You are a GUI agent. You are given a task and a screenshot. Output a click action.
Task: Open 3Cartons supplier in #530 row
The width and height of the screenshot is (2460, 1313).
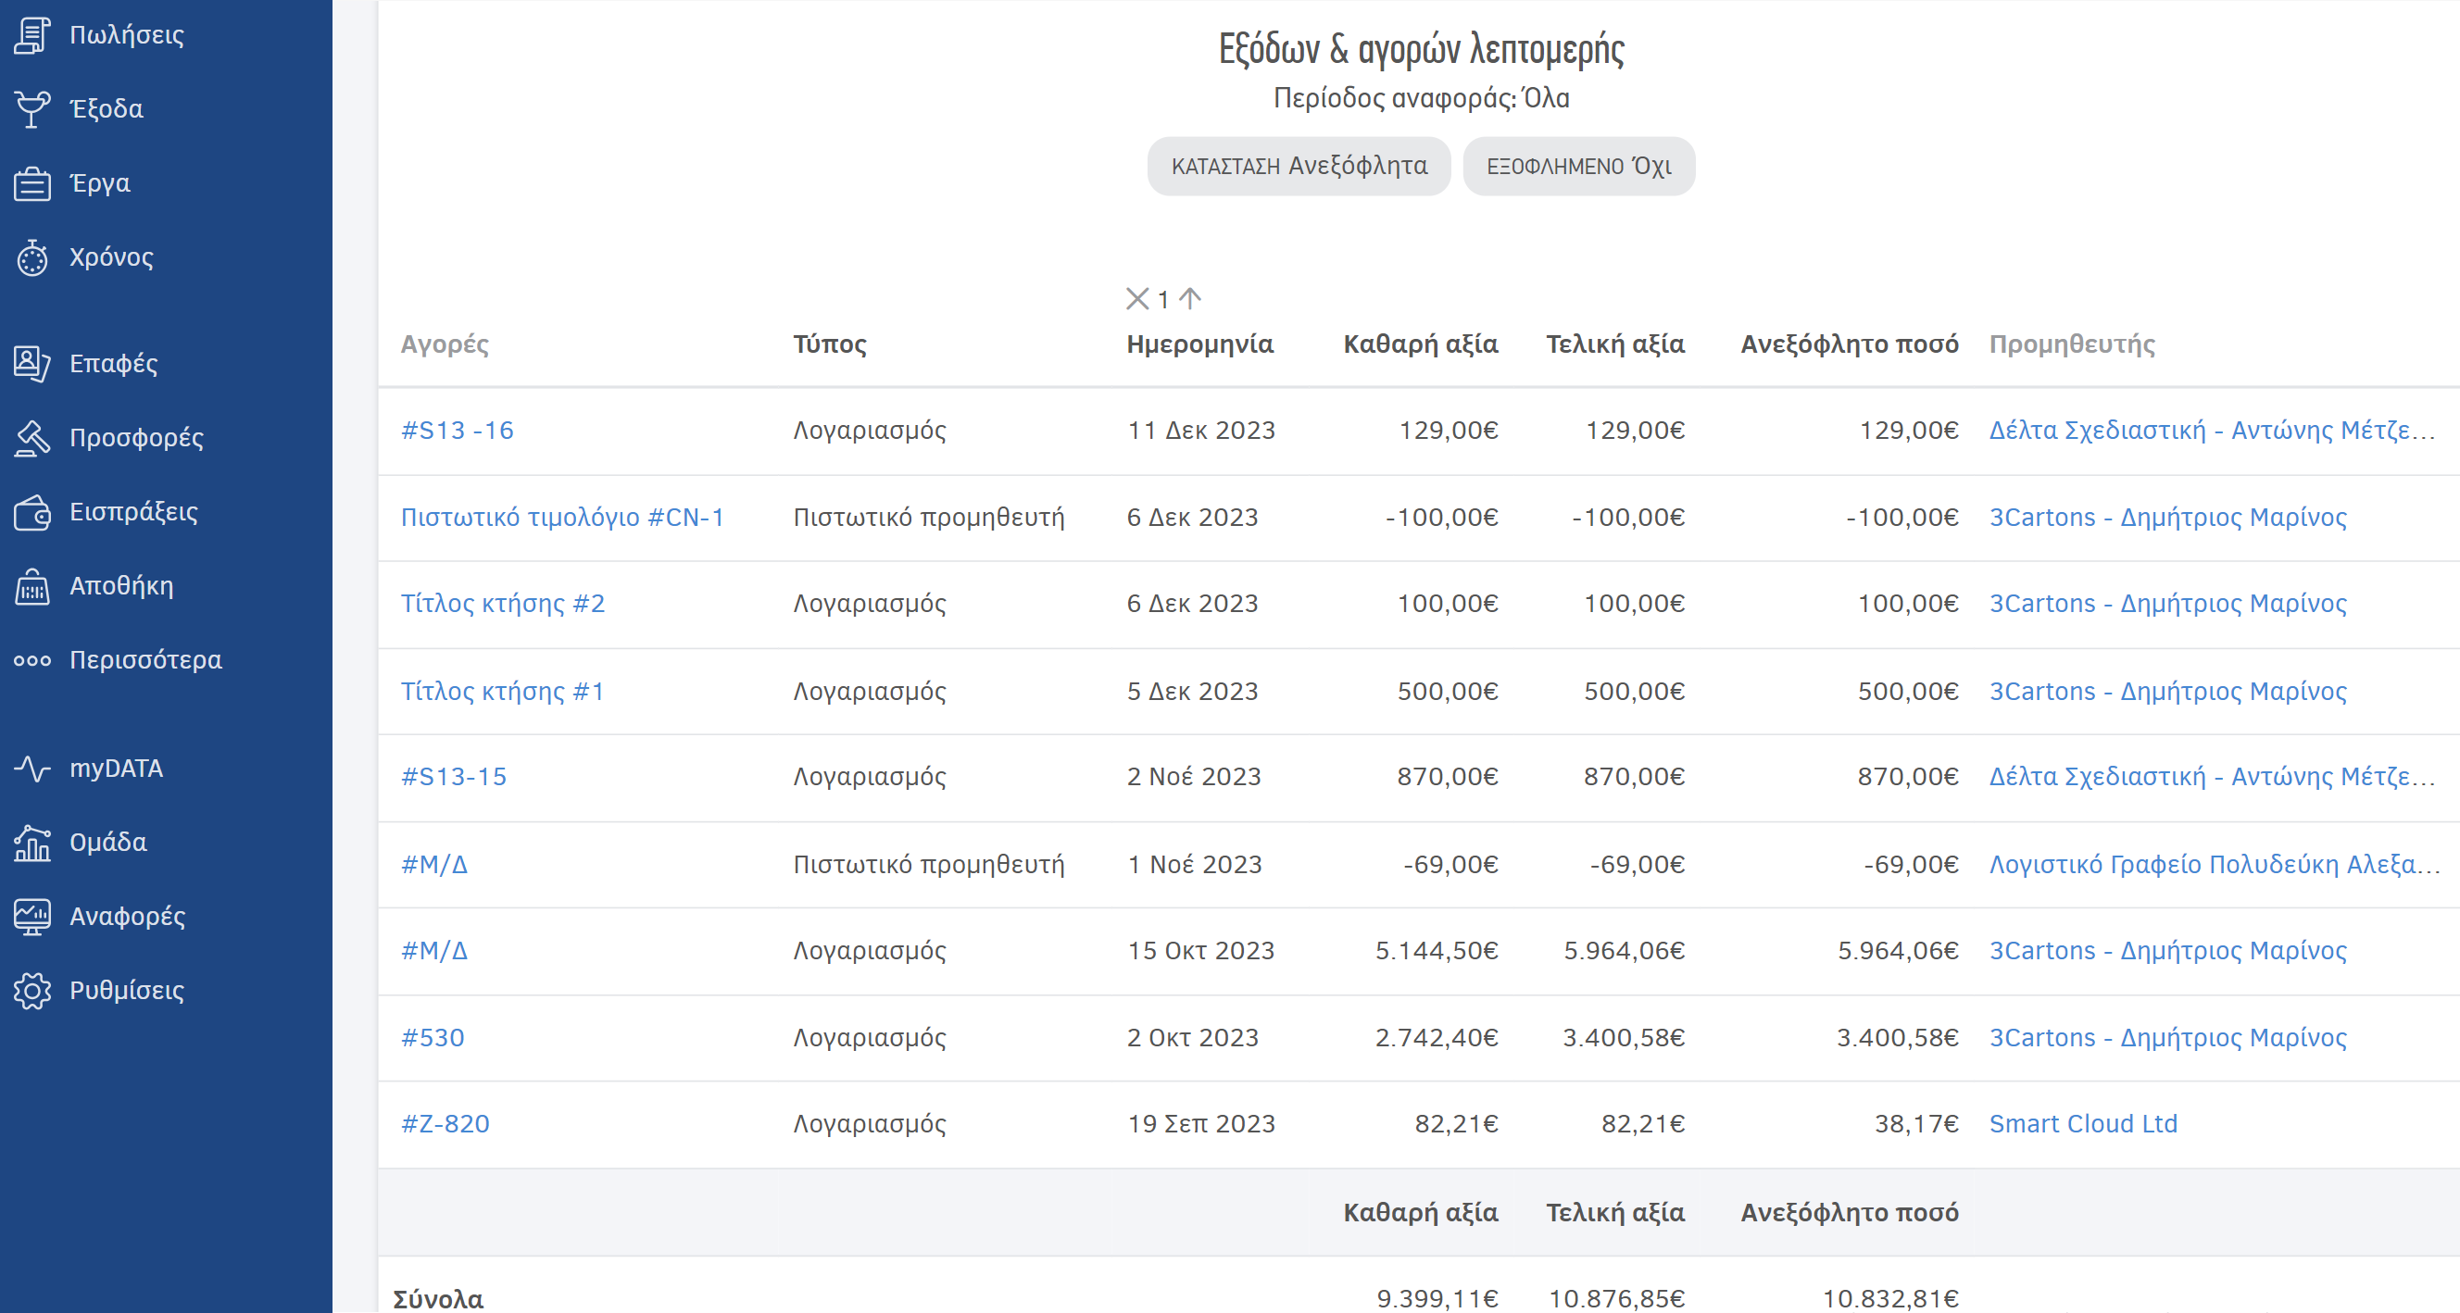tap(2166, 1038)
